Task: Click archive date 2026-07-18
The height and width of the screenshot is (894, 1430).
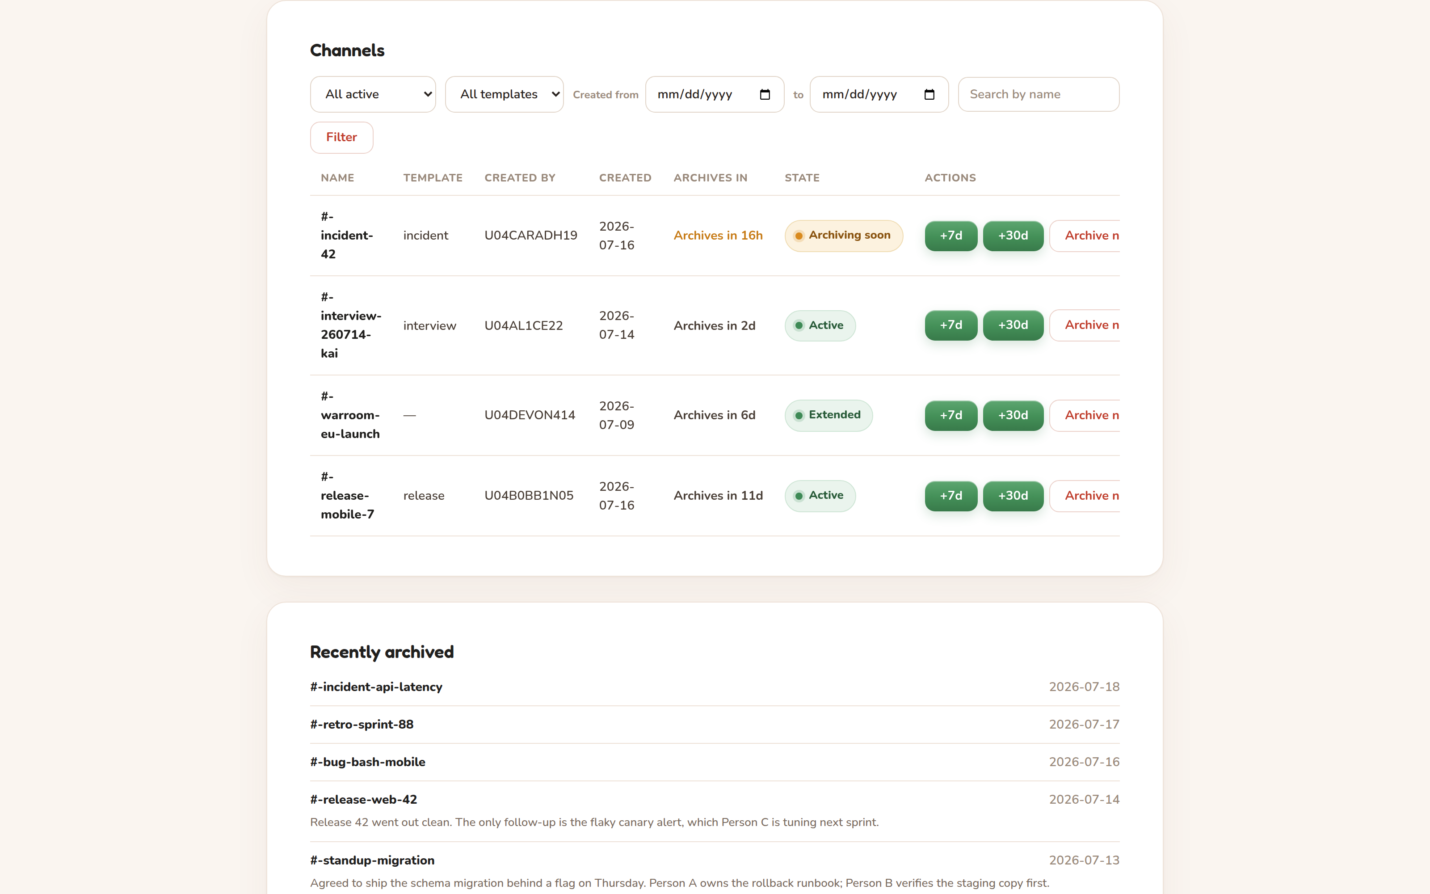Action: tap(1084, 687)
